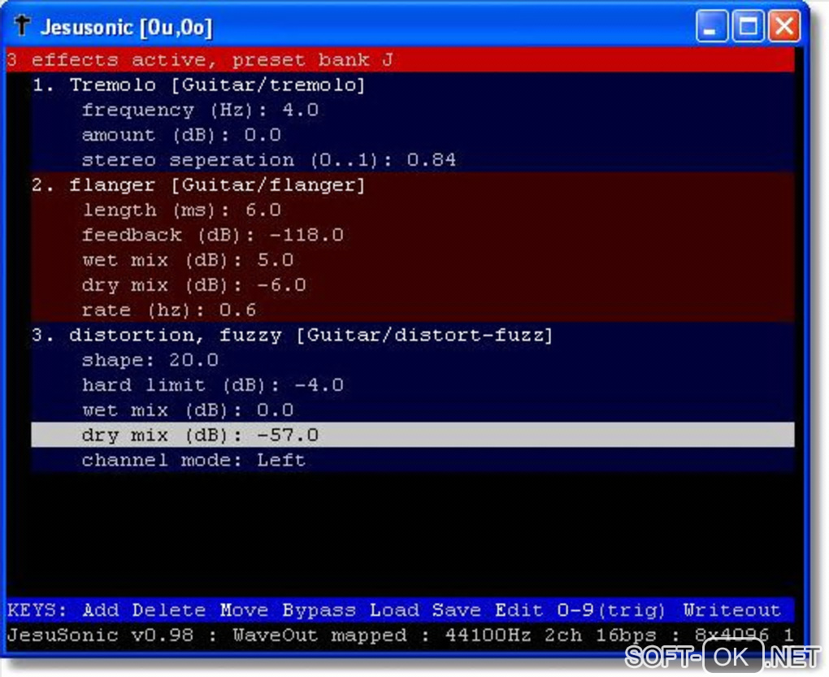Select effect 1 Tremolo [Guitar/tremolo]
Image resolution: width=829 pixels, height=677 pixels.
pos(413,85)
